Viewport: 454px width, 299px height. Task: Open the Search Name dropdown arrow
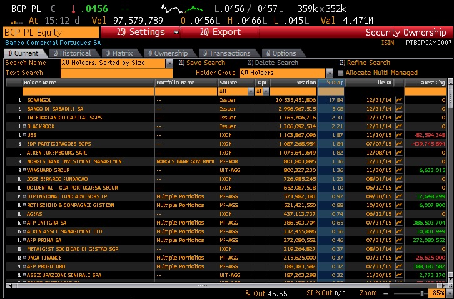coord(169,63)
